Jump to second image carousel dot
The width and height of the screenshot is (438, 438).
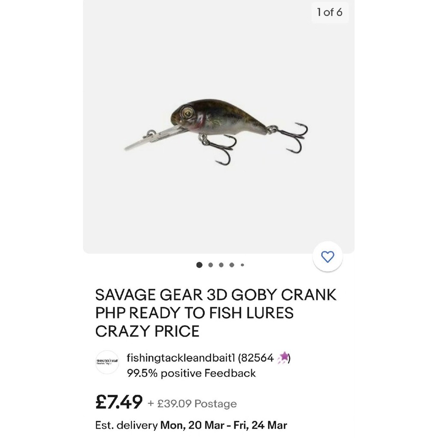[210, 265]
